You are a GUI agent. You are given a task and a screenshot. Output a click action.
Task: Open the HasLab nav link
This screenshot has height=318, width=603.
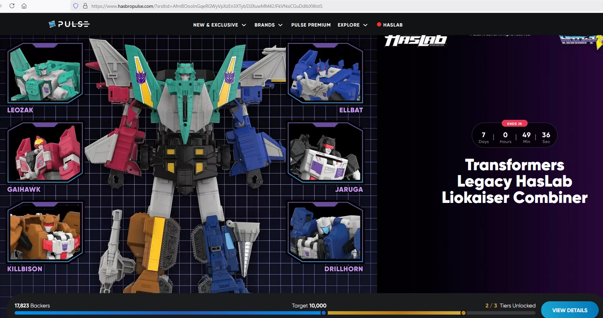pyautogui.click(x=393, y=25)
